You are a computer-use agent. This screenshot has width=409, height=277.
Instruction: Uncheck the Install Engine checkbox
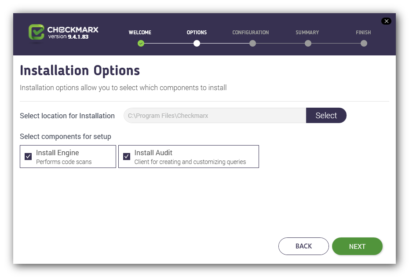[28, 157]
